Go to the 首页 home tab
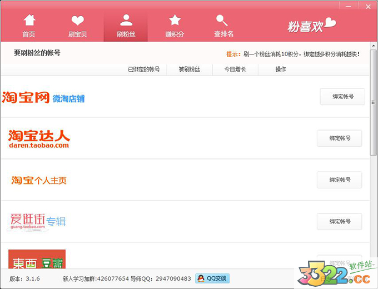Image resolution: width=378 pixels, height=289 pixels. [29, 26]
